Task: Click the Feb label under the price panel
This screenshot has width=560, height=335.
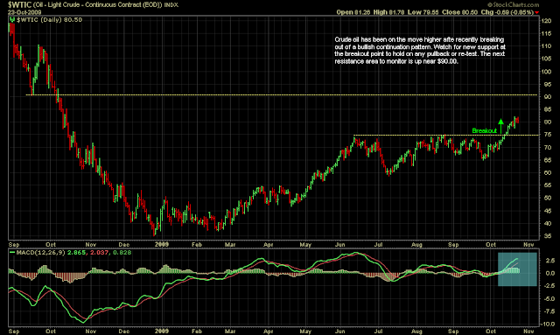Action: (x=197, y=245)
